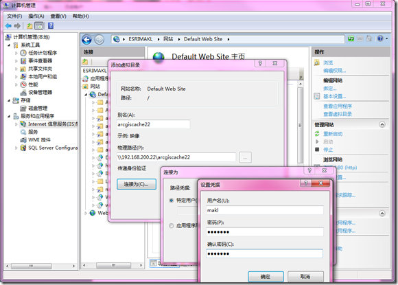
Task: Click the 密码(P) field
Action: tap(265, 231)
